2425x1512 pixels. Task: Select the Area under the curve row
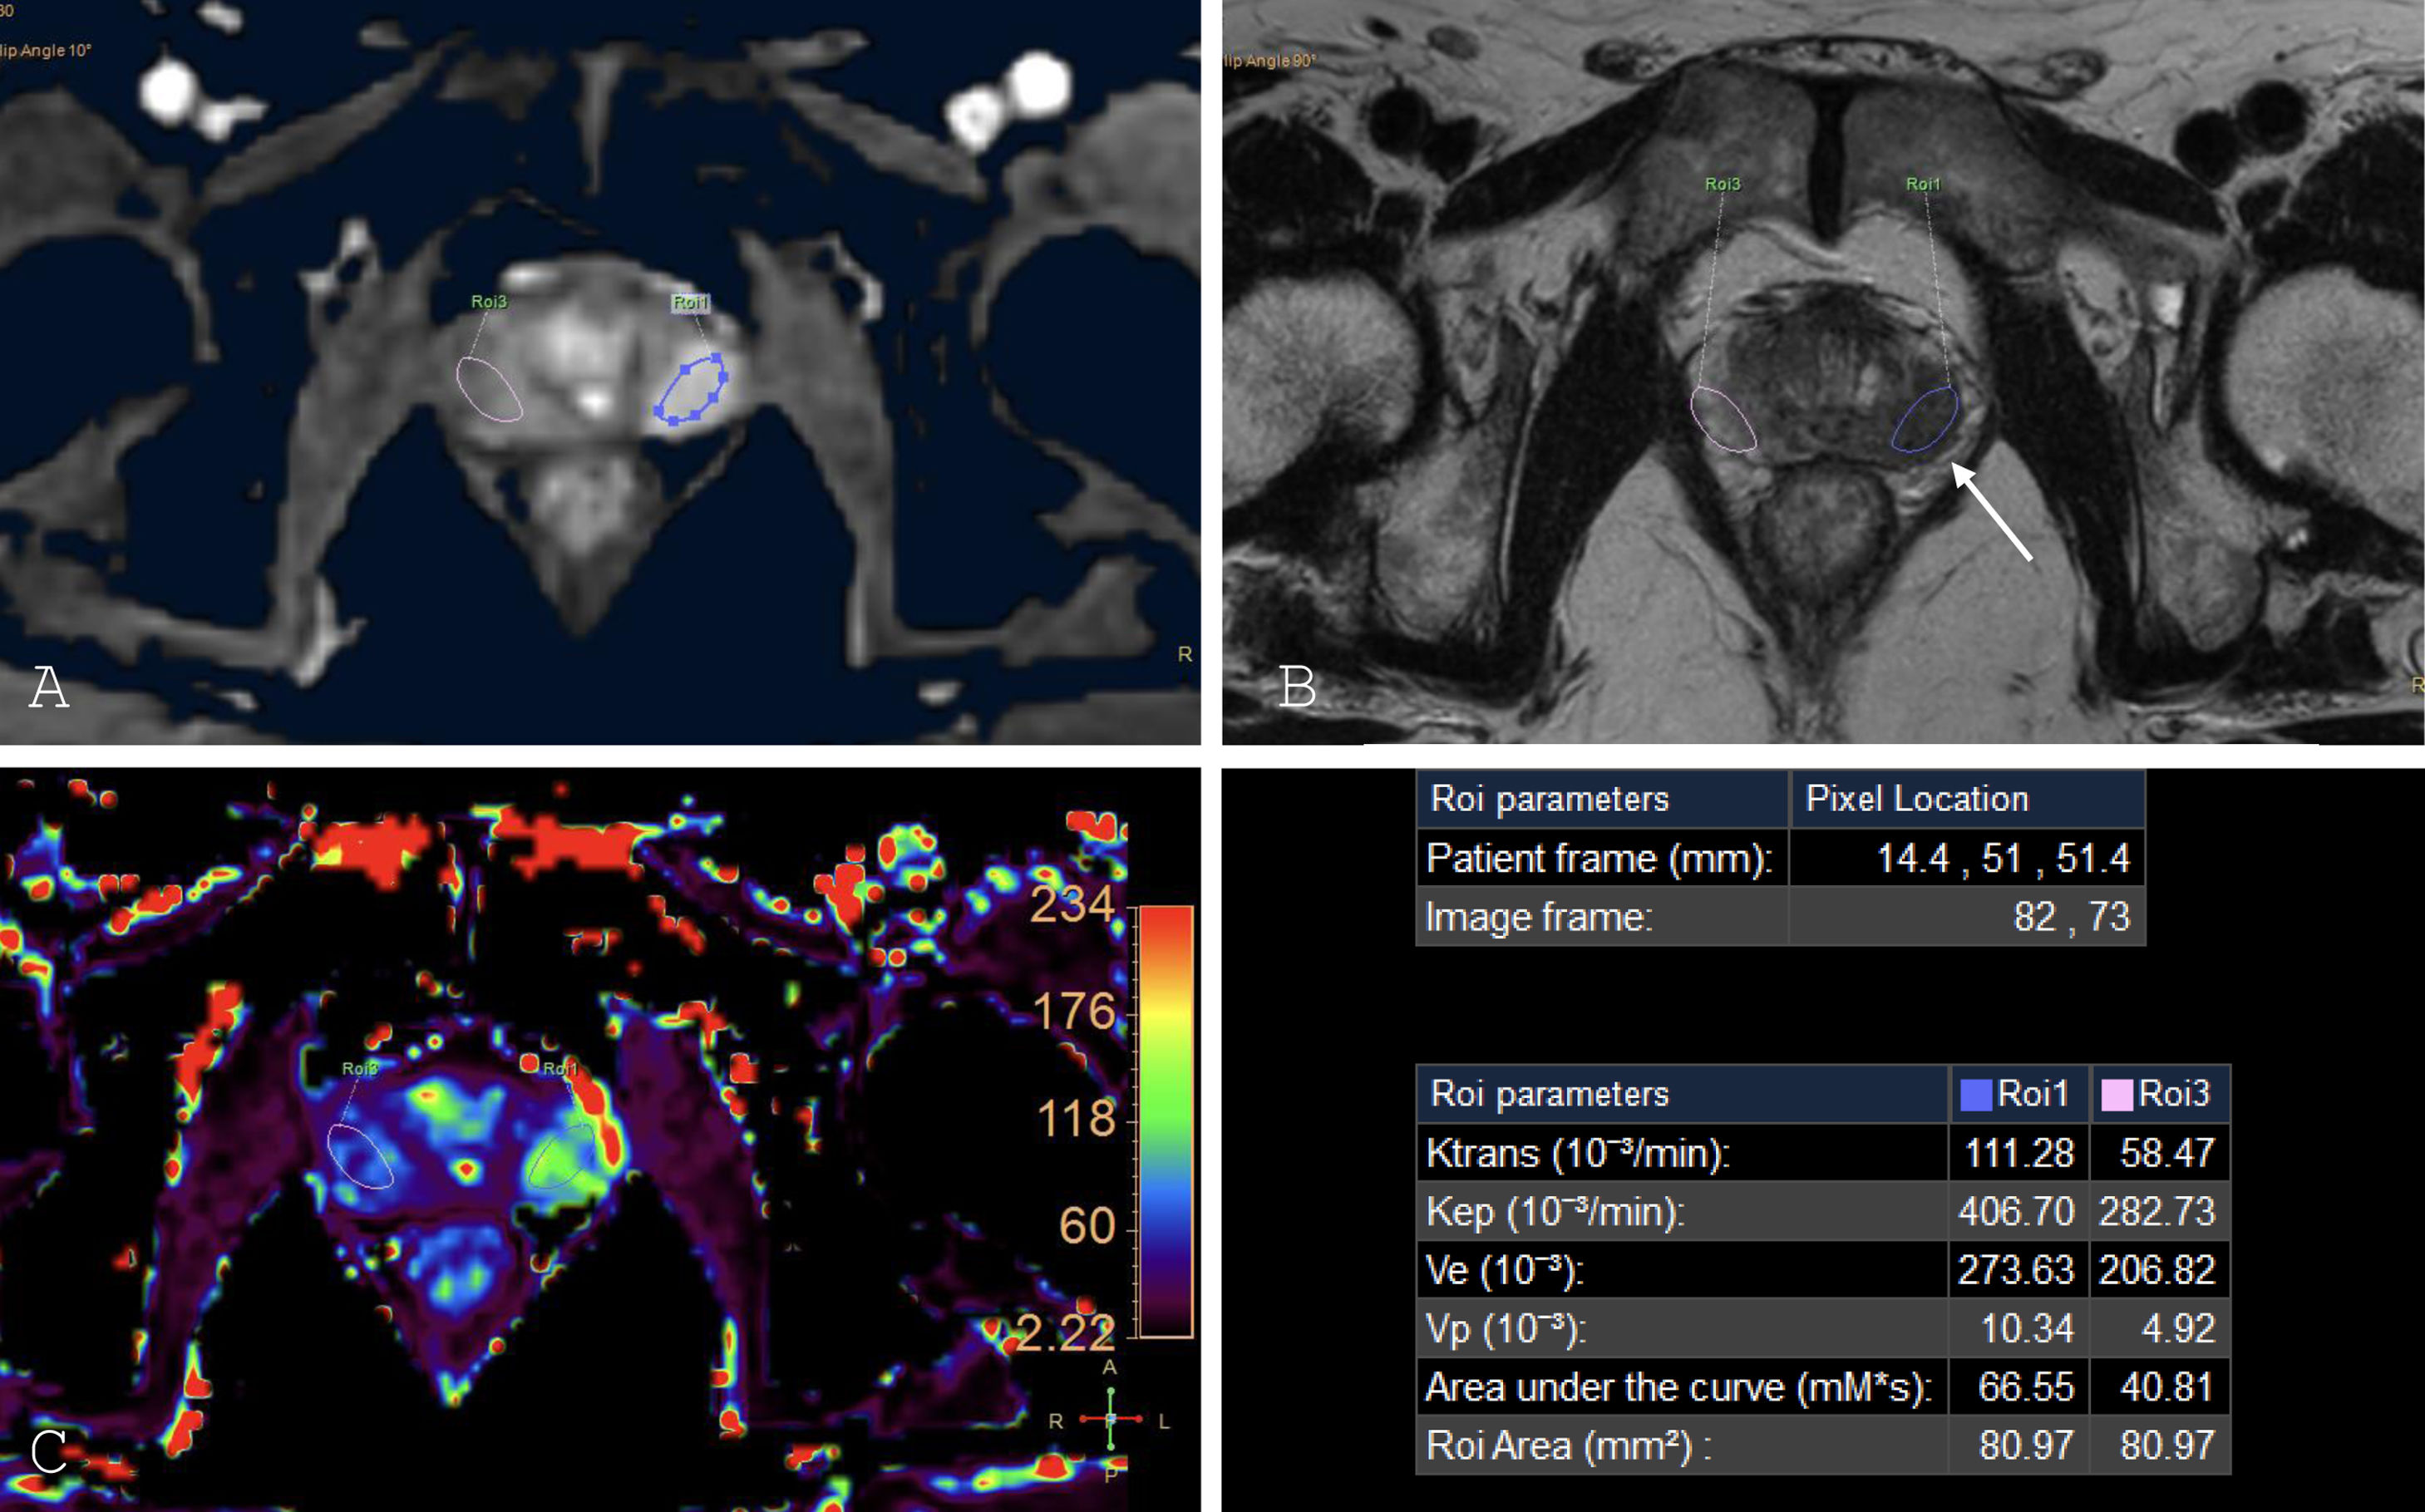[x=1678, y=1387]
